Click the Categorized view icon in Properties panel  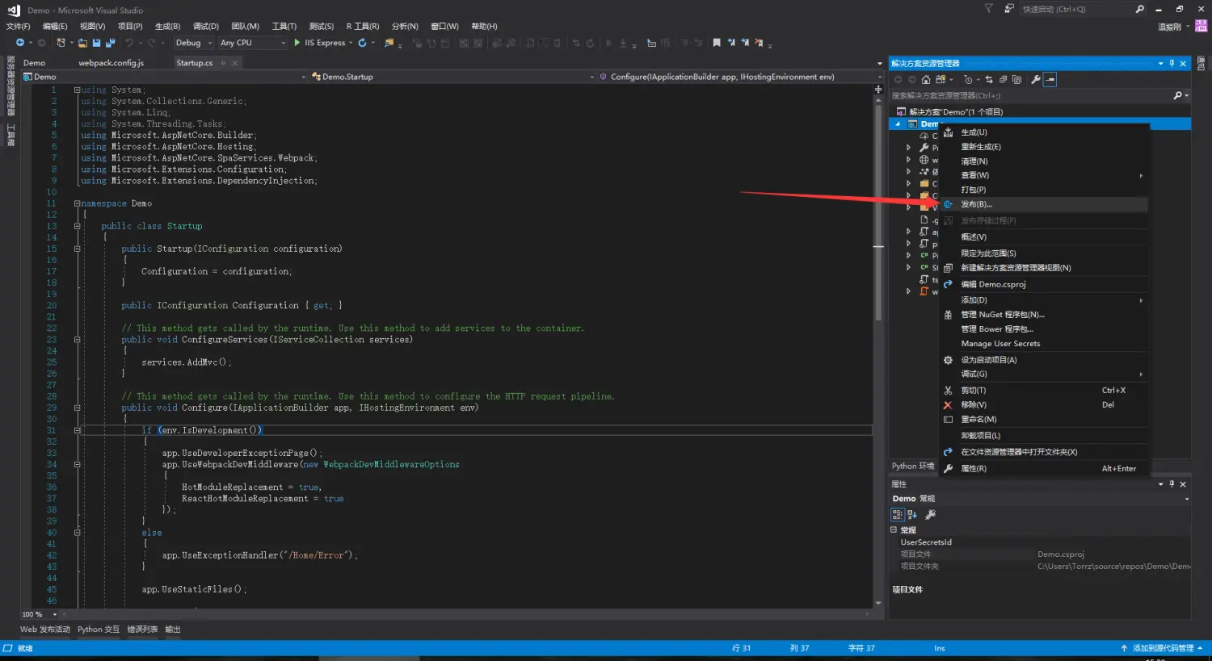pyautogui.click(x=898, y=514)
